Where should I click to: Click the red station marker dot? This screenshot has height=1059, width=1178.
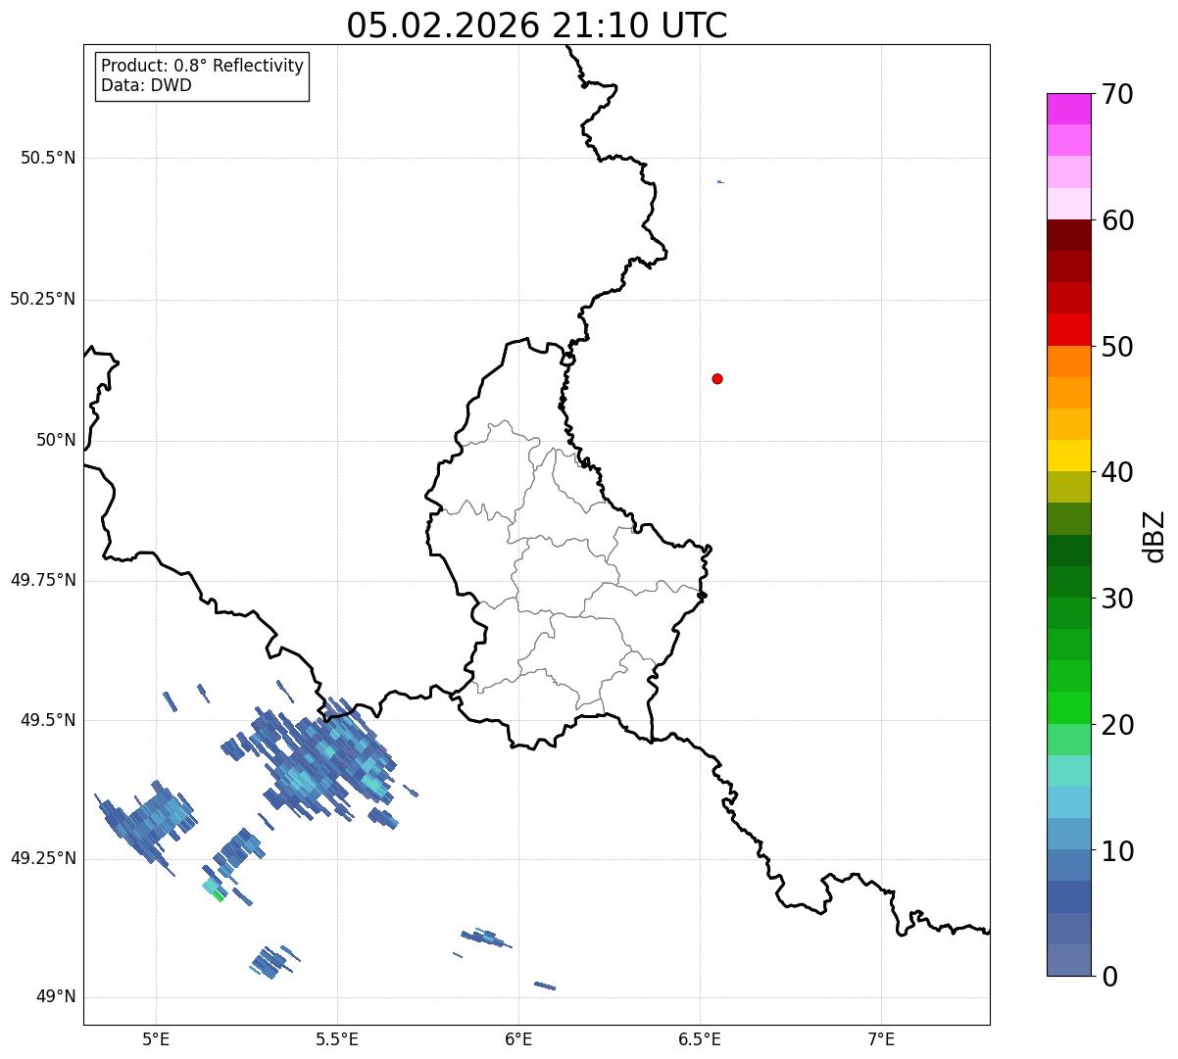point(717,378)
